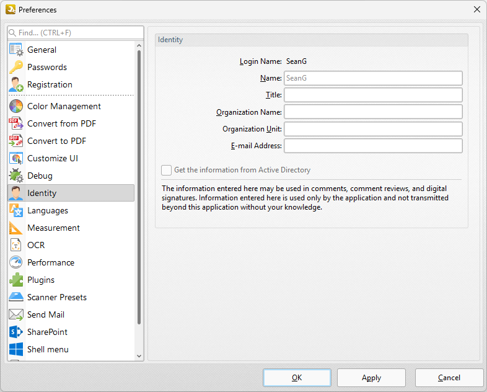Click the E-mail Address input field
The image size is (487, 392).
click(x=373, y=146)
